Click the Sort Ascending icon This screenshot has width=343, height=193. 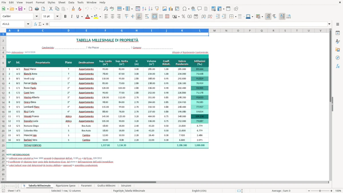(x=144, y=9)
